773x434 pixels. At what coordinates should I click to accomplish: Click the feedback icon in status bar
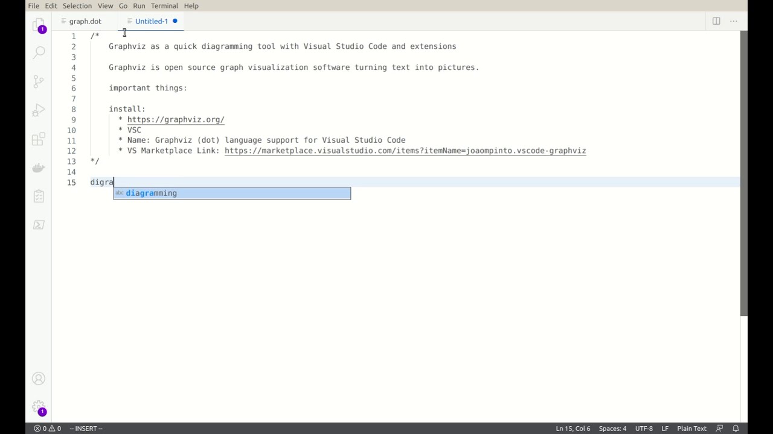(x=719, y=429)
